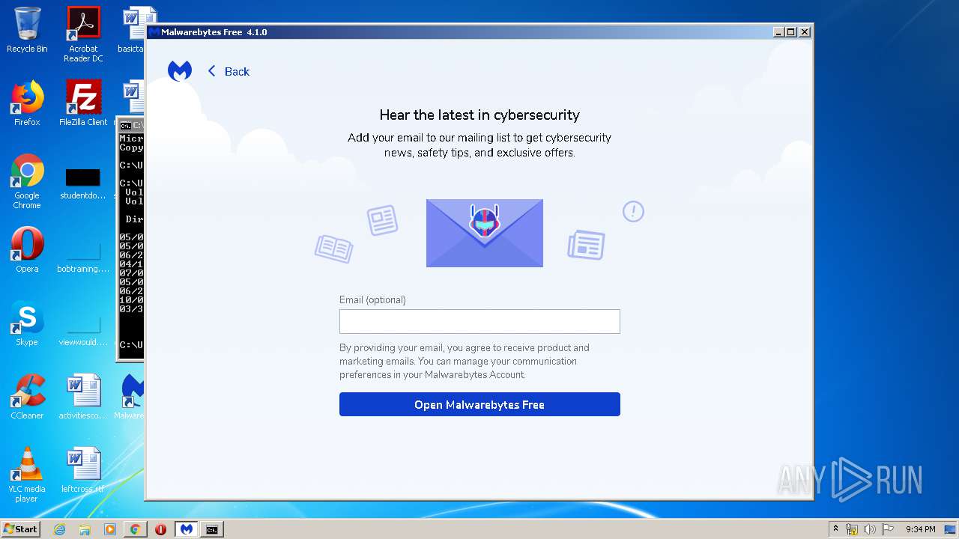
Task: Click the Show desktop button
Action: coord(952,529)
